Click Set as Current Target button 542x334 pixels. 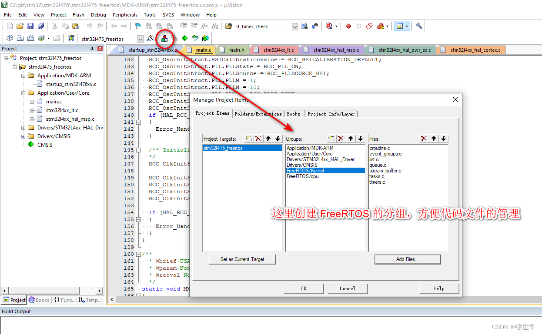point(242,259)
